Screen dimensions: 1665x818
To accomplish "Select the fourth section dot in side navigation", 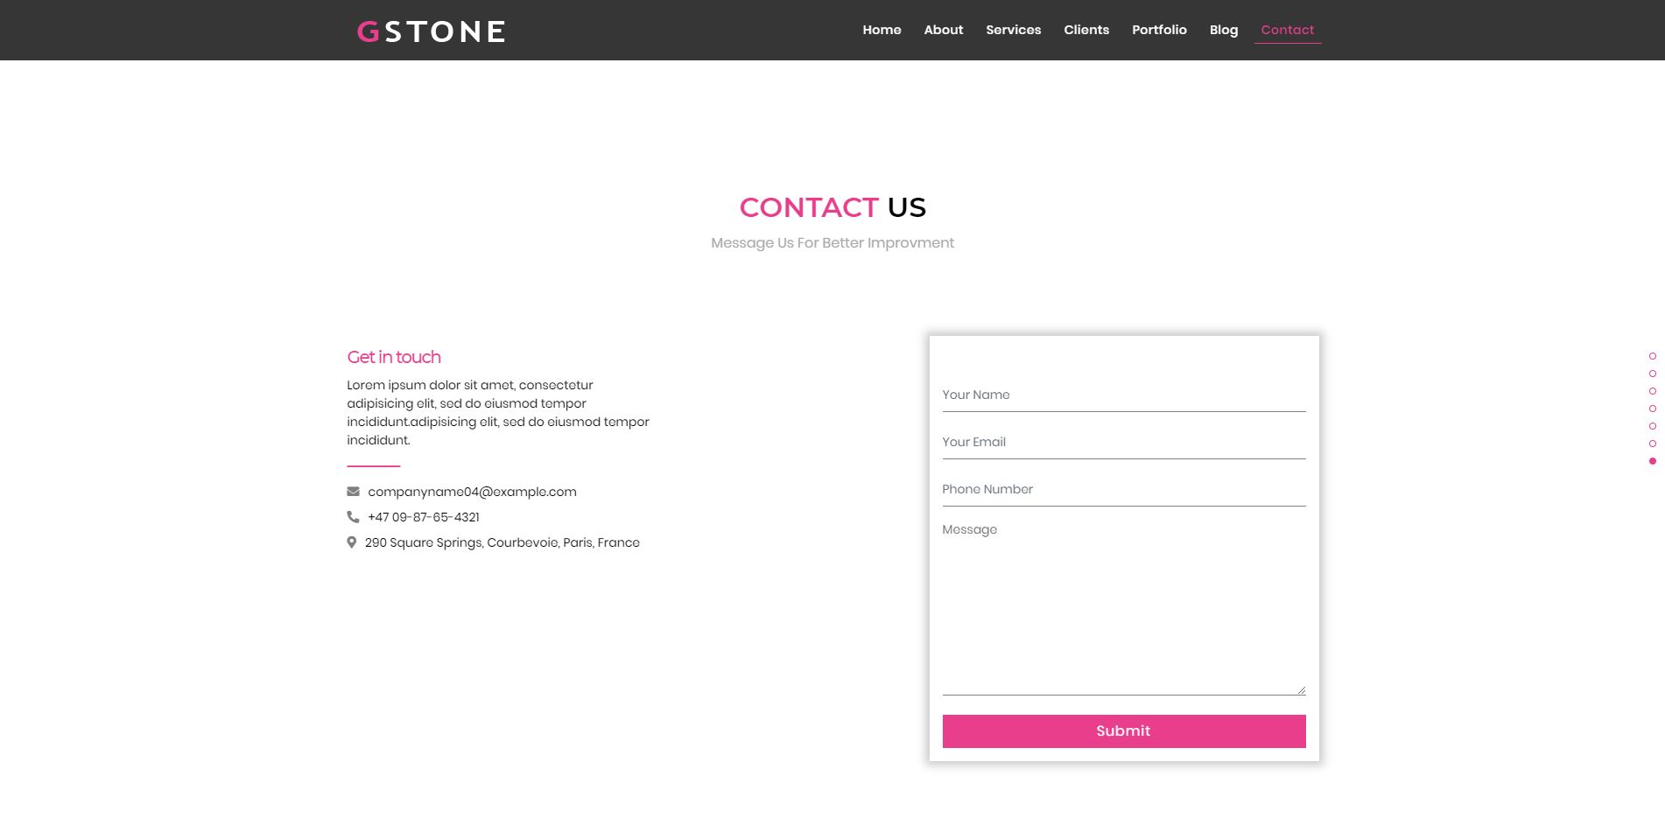I will [x=1652, y=409].
